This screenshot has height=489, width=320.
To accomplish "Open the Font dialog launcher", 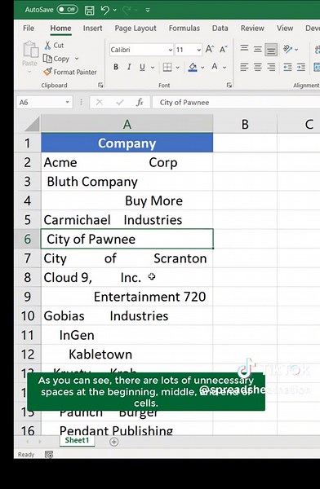I will (x=229, y=85).
